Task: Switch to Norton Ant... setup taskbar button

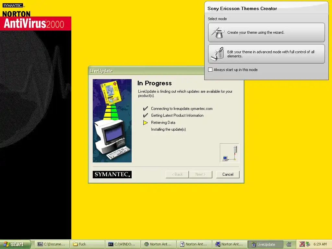Action: 230,244
